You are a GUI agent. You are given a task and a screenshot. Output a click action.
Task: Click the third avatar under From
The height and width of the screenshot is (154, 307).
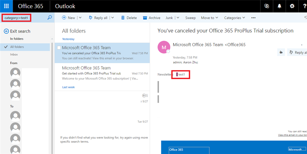tap(15, 95)
